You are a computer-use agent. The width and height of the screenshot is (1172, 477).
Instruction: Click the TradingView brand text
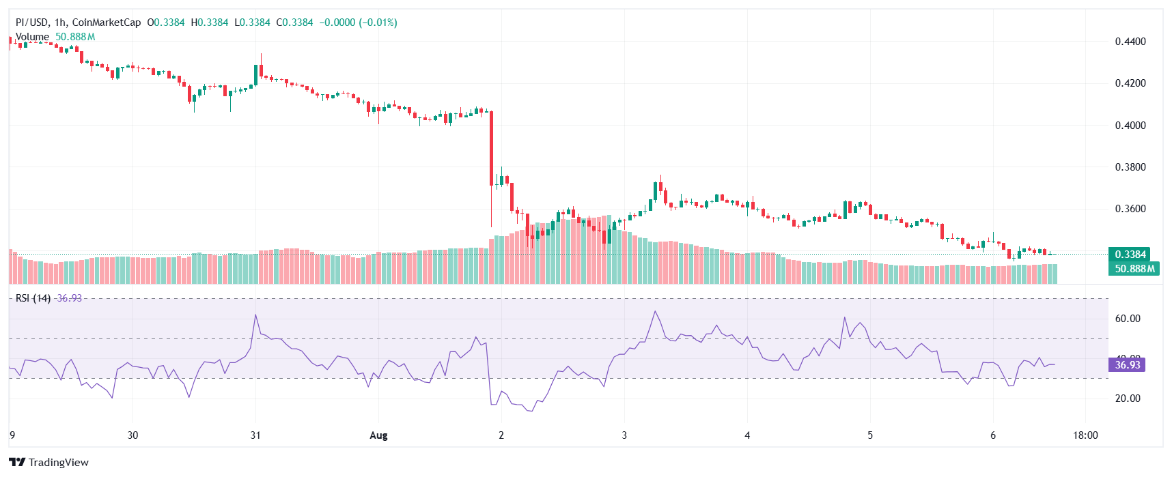[x=59, y=463]
